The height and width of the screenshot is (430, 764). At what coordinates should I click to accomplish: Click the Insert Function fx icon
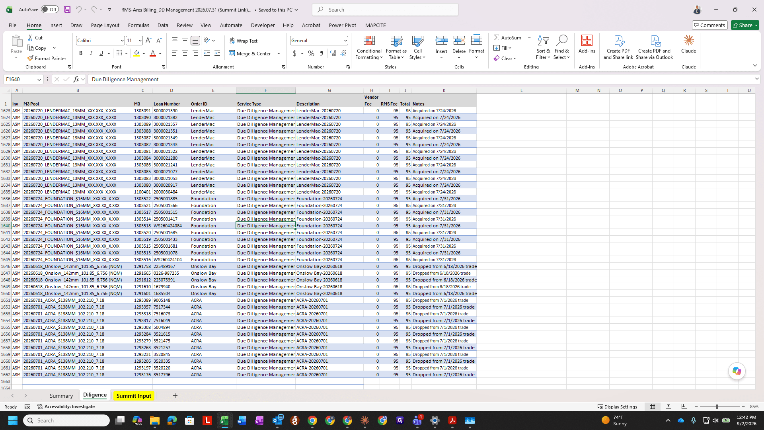tap(76, 79)
